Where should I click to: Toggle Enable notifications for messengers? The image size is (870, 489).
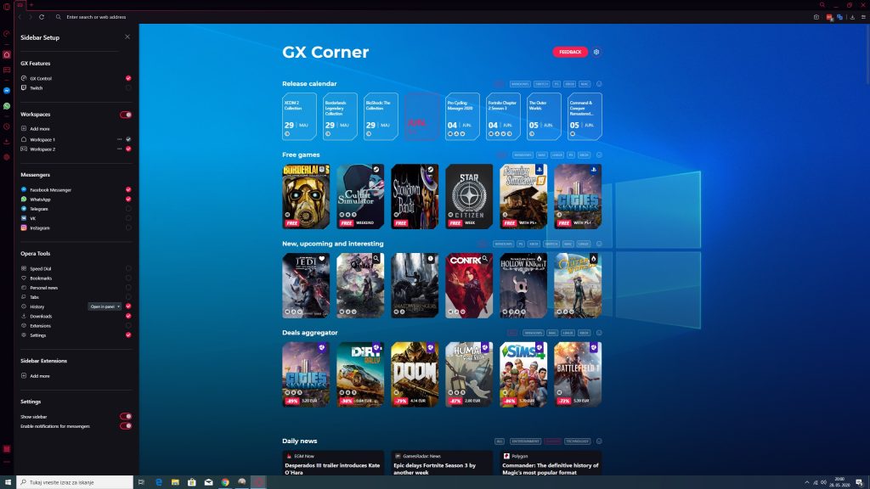pyautogui.click(x=126, y=426)
